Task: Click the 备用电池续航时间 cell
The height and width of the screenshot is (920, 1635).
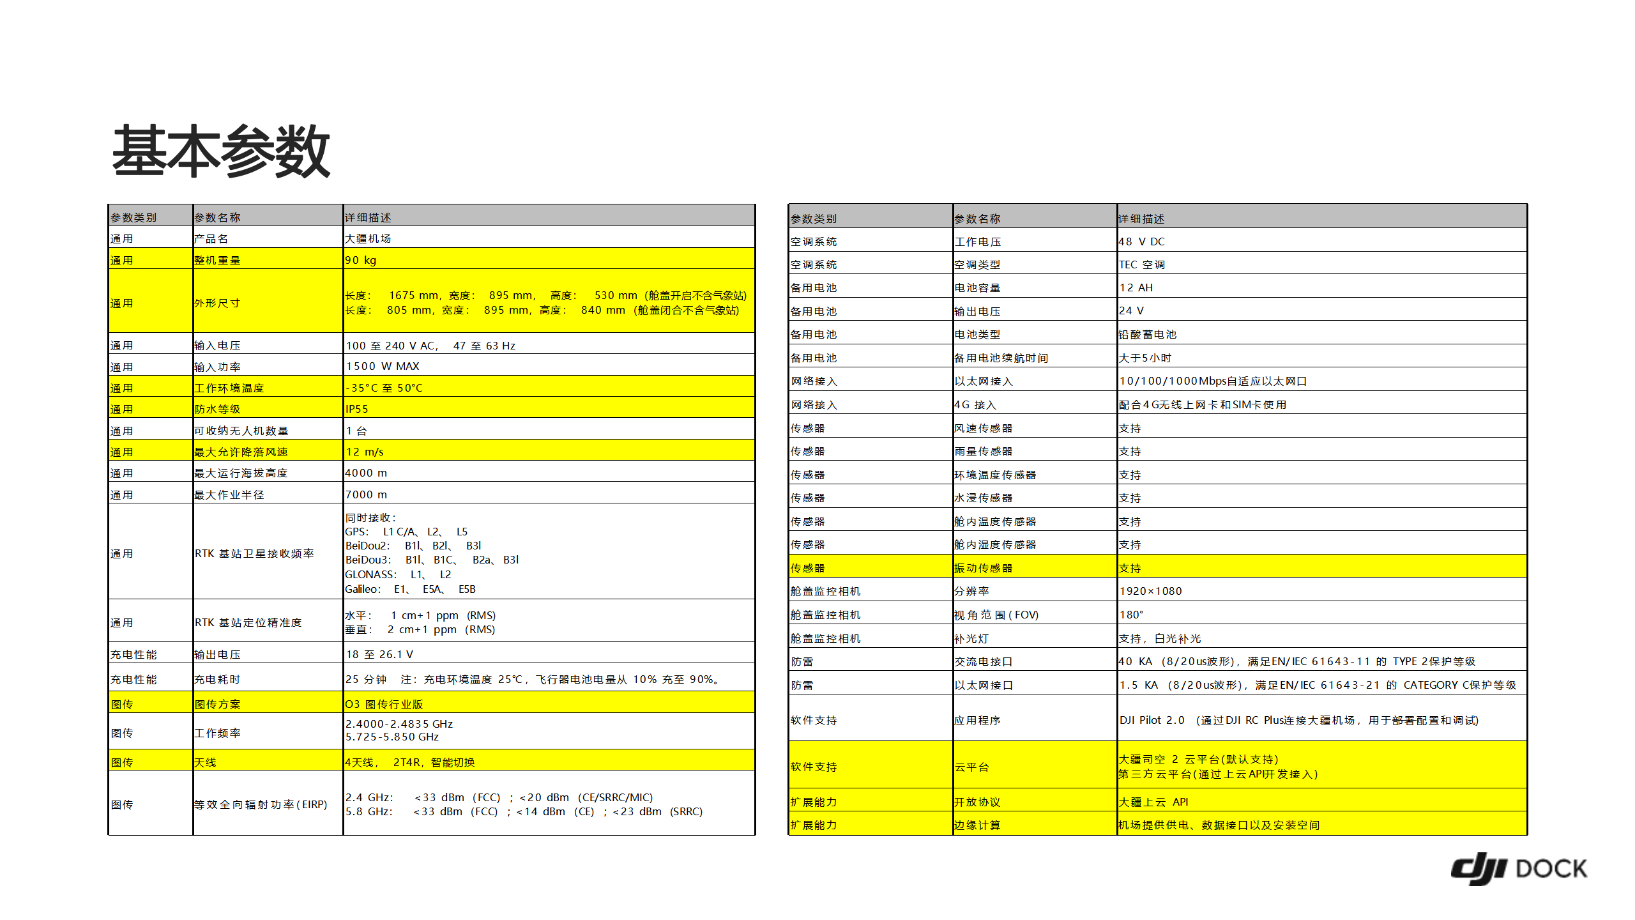Action: point(1035,356)
